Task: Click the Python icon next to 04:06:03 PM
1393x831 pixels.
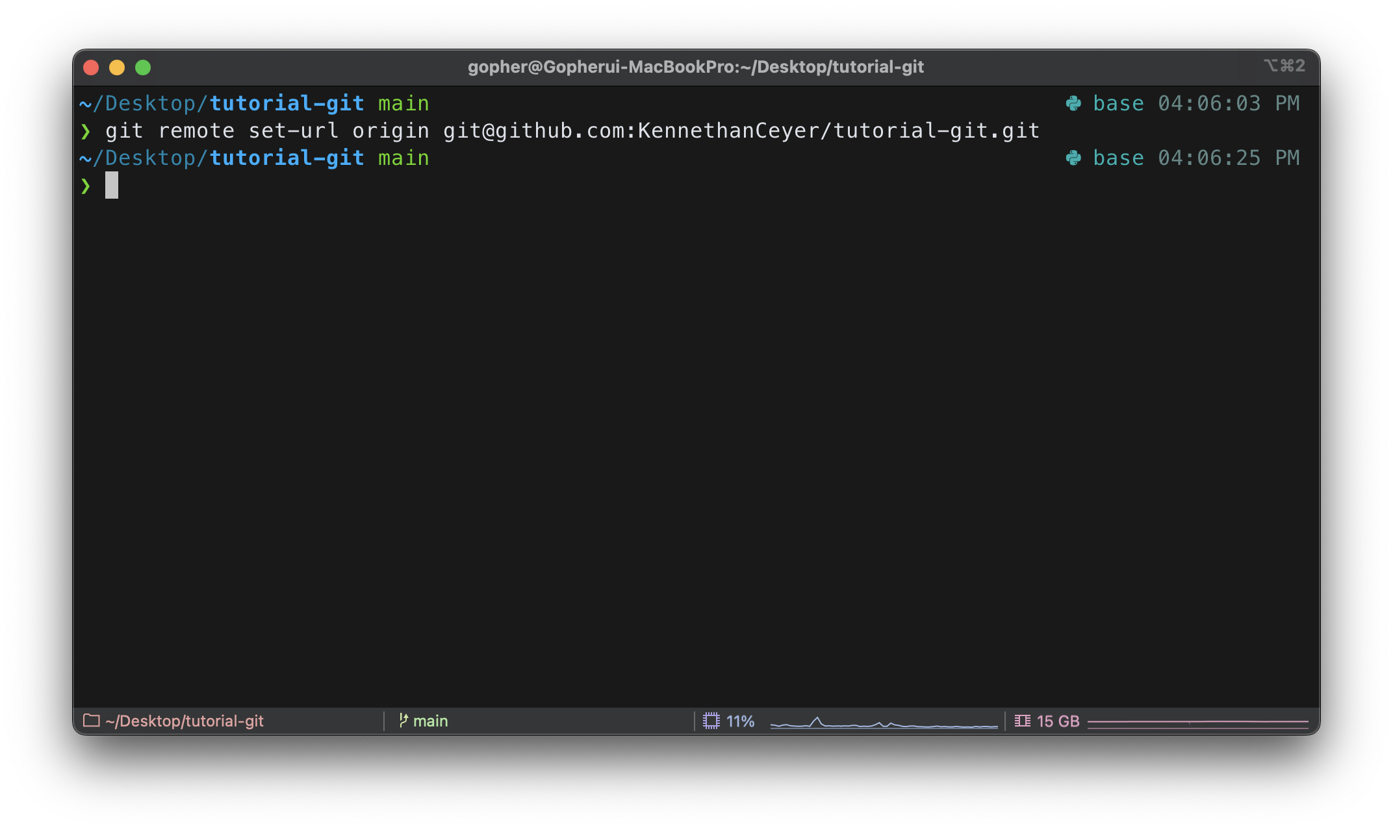Action: click(1073, 103)
